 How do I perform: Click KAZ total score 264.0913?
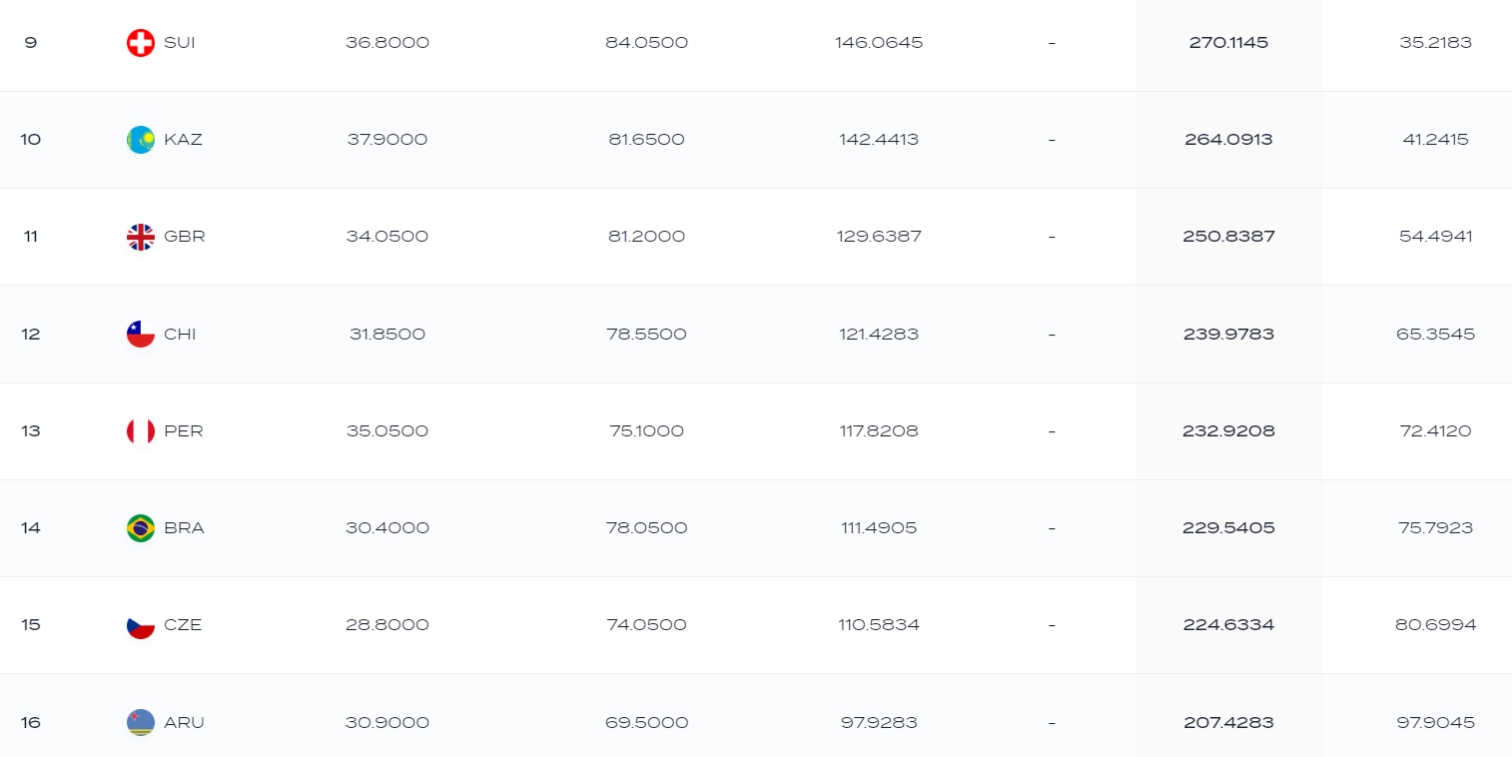coord(1228,140)
